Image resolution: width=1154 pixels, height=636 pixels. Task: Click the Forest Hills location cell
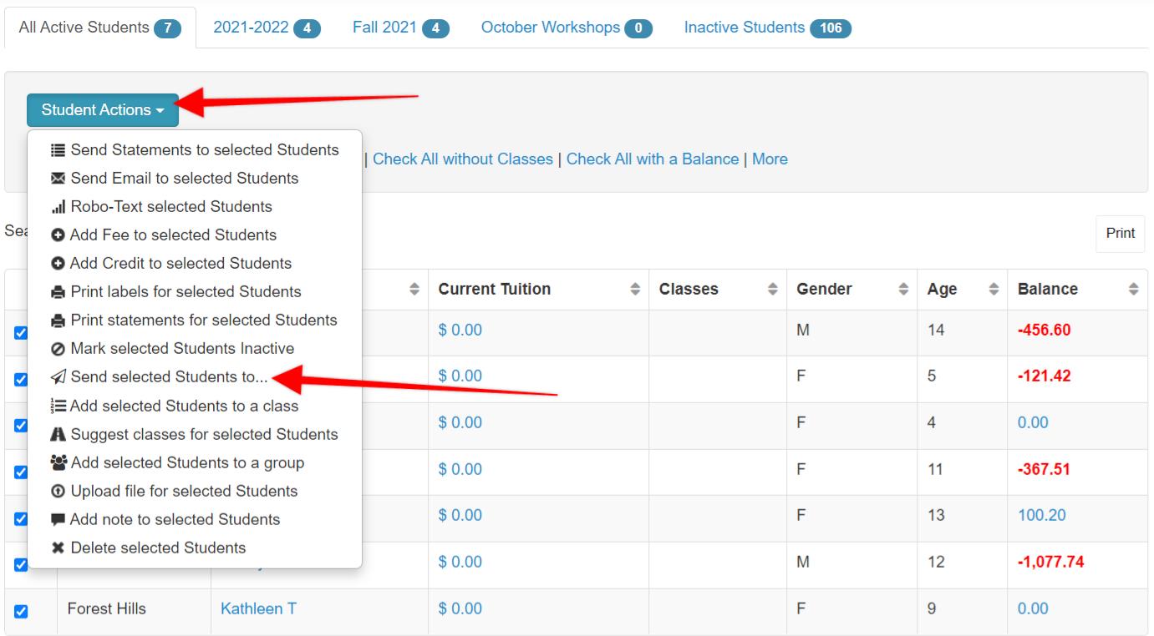point(107,609)
